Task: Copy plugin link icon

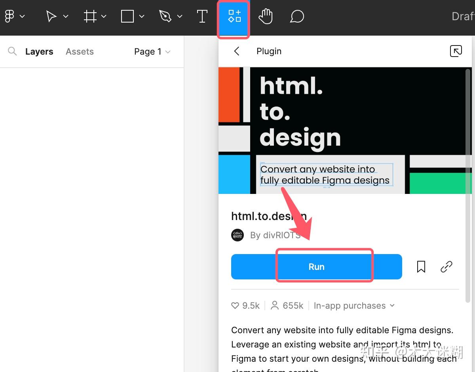Action: coord(446,267)
